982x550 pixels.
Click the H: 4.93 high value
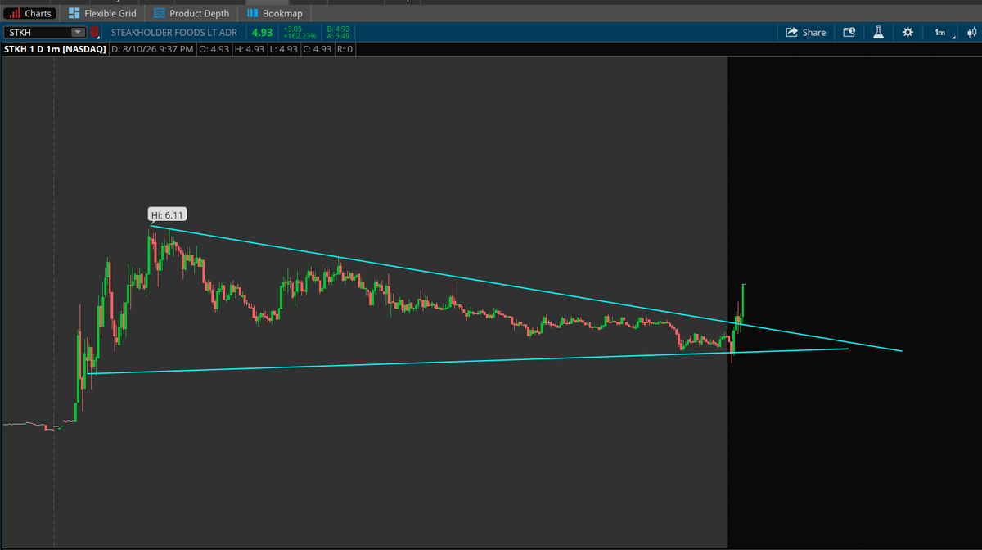pos(249,50)
